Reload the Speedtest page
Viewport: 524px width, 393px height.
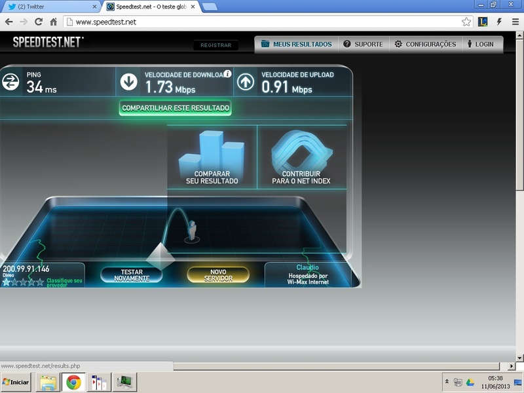[x=39, y=22]
